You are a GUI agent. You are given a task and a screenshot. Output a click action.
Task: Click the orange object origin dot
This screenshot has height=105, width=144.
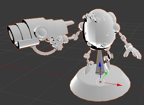click(x=101, y=82)
